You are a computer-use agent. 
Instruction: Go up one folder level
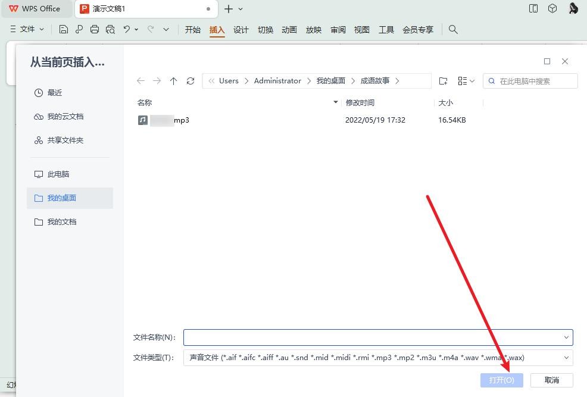[173, 81]
